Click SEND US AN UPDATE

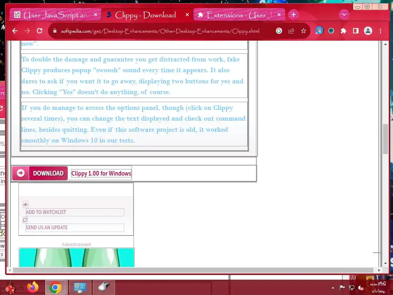pos(75,227)
